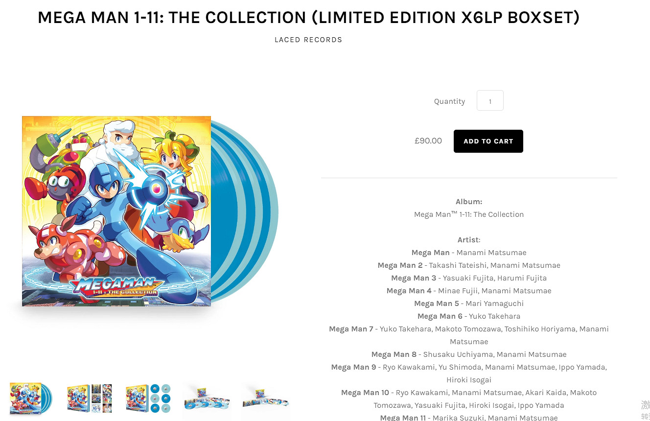Viewport: 650px width, 421px height.
Task: Click the Mega Man 8 composer line
Action: point(469,354)
